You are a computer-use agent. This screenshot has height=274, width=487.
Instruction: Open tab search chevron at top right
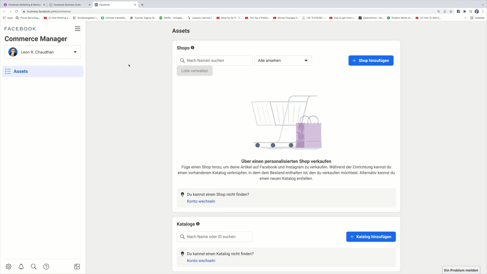pos(483,5)
